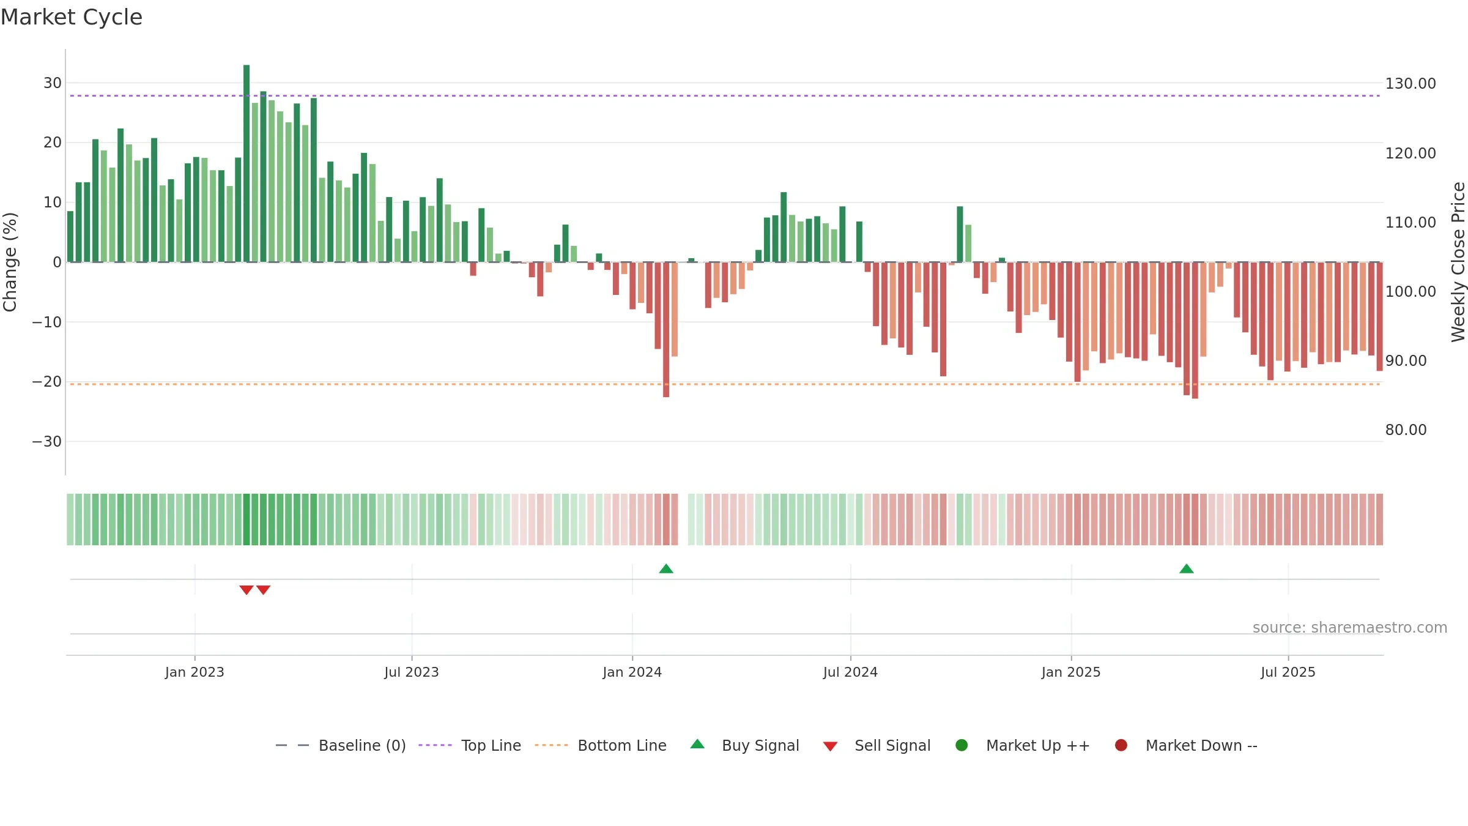Click the 90.00 right-axis price label
Image resolution: width=1468 pixels, height=826 pixels.
1406,361
